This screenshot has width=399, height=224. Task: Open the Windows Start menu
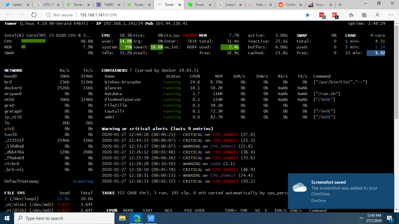(7, 218)
